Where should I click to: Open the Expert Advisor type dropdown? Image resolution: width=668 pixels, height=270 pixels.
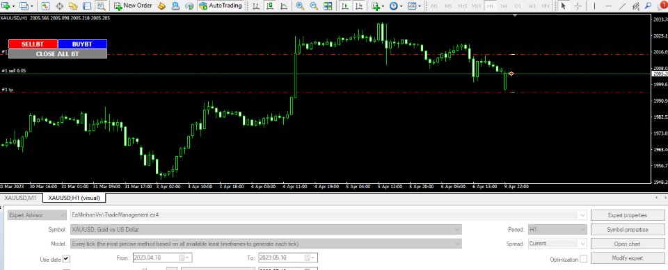[x=37, y=215]
